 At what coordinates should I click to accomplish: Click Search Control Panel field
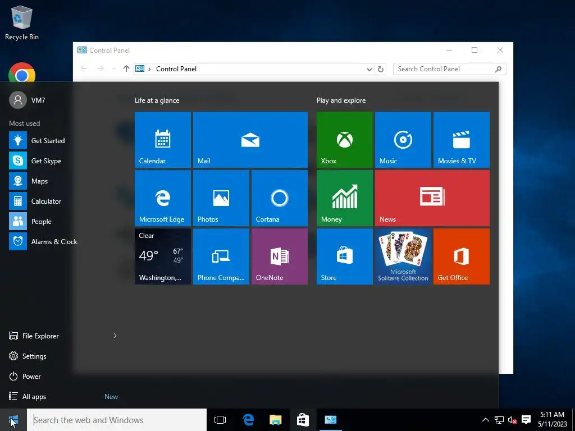(449, 69)
